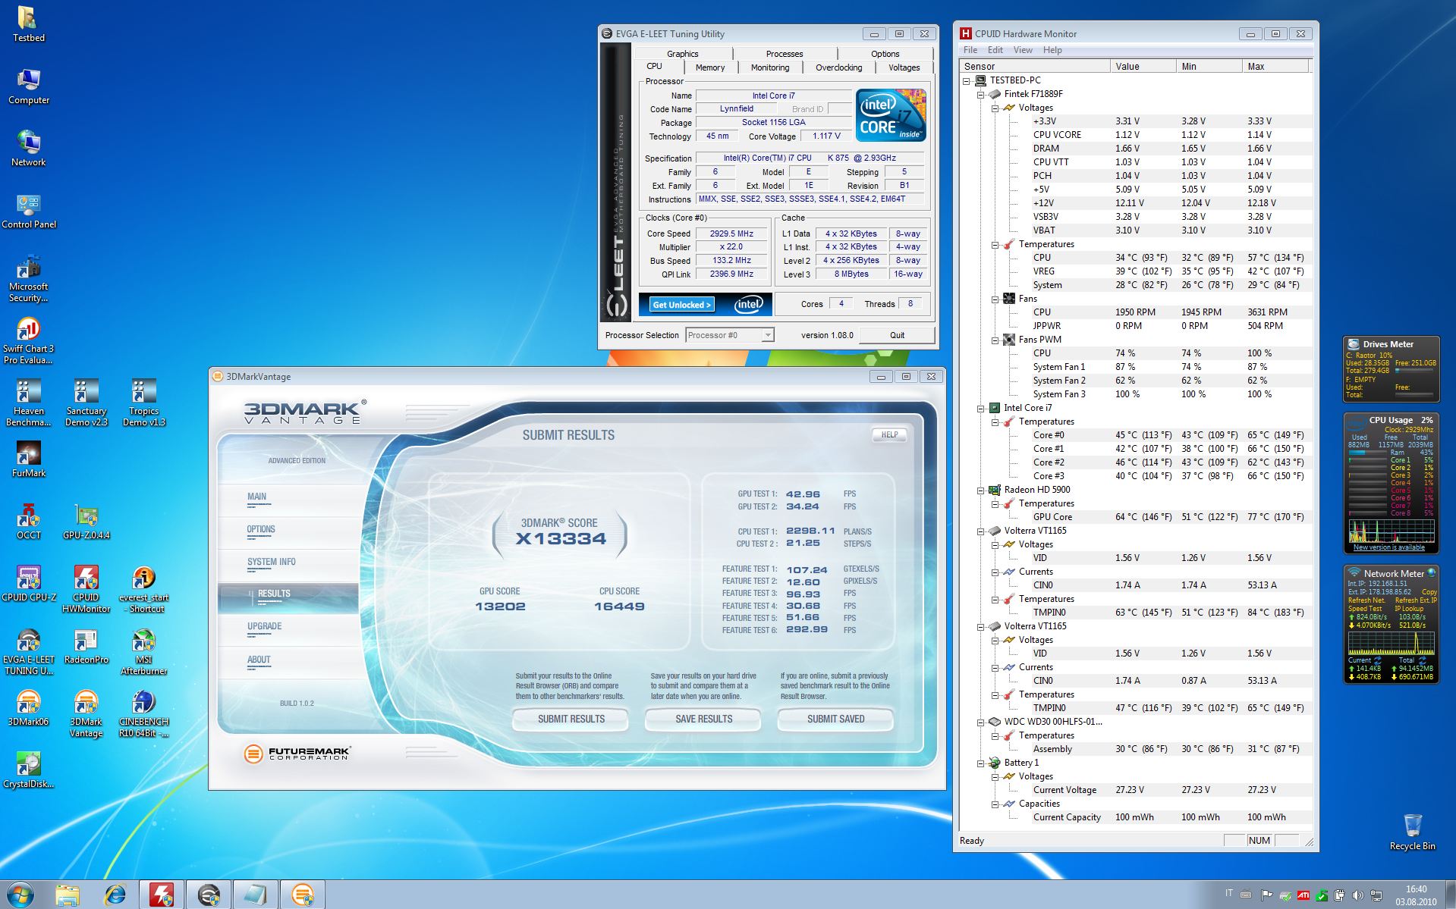Switch to Processes tab in E-LEET
Screen dimensions: 1456x909
[x=785, y=54]
